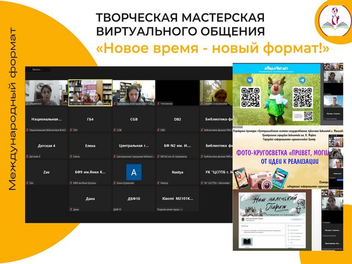Click muted mic icon beside Национальная библиотека label
The height and width of the screenshot is (264, 352).
28,130
